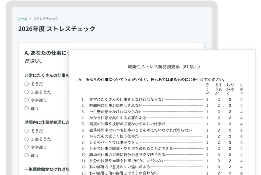The image size is (261, 175).
Task: Click survey item 9 自分で仕事の順番・やり方を決める
Action: pos(131,149)
